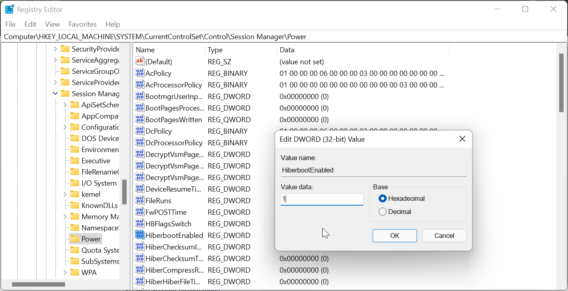
Task: Select the HBFlagsSwitch registry value
Action: (169, 224)
